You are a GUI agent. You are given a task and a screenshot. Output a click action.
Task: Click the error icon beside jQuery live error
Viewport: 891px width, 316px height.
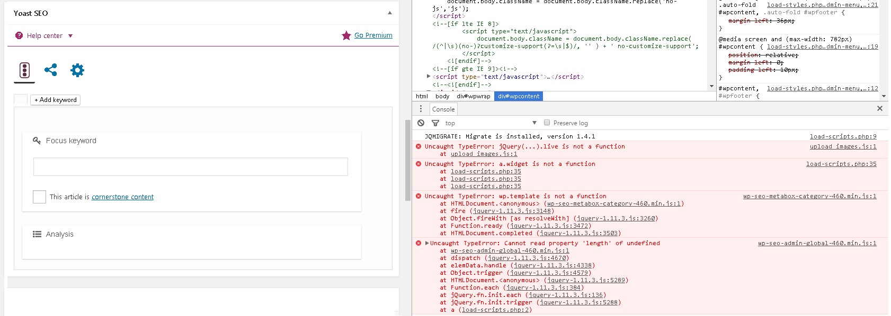(418, 146)
